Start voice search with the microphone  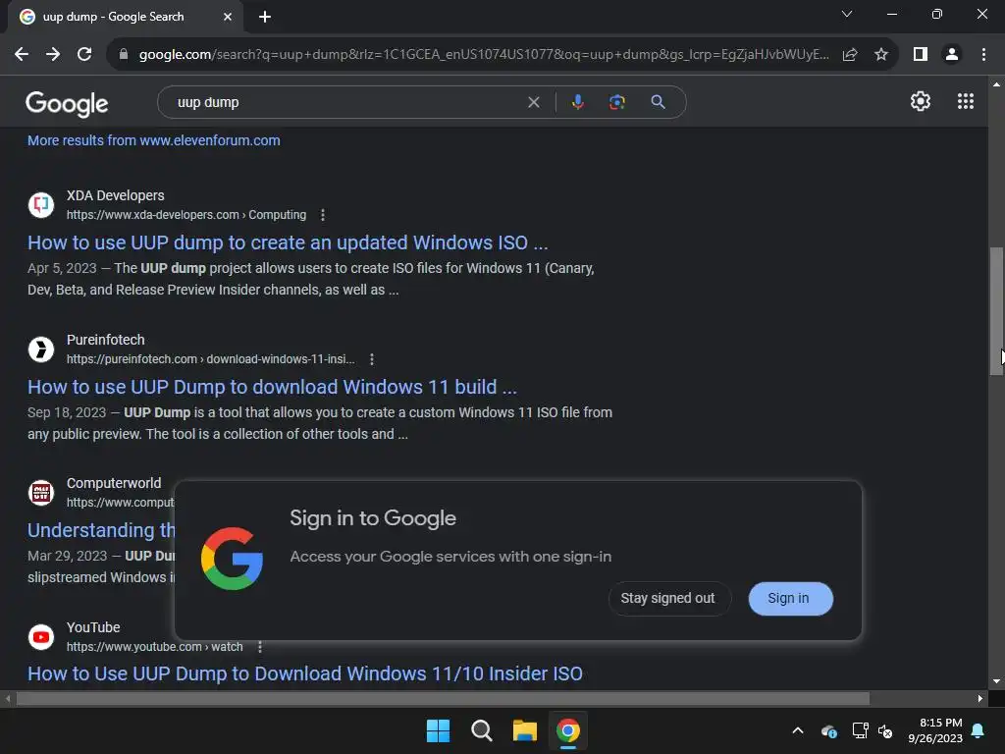[x=578, y=102]
